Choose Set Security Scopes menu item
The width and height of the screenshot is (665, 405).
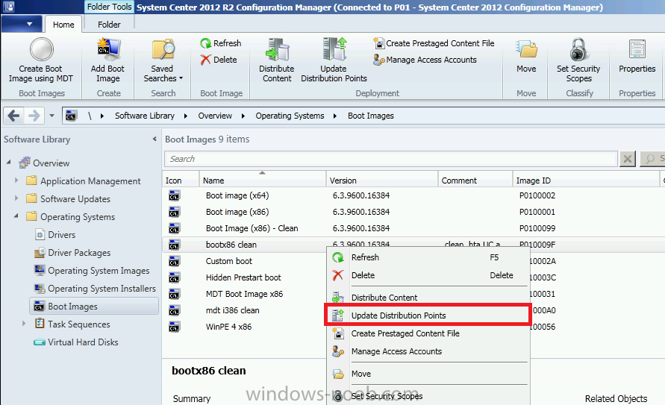tap(428, 396)
